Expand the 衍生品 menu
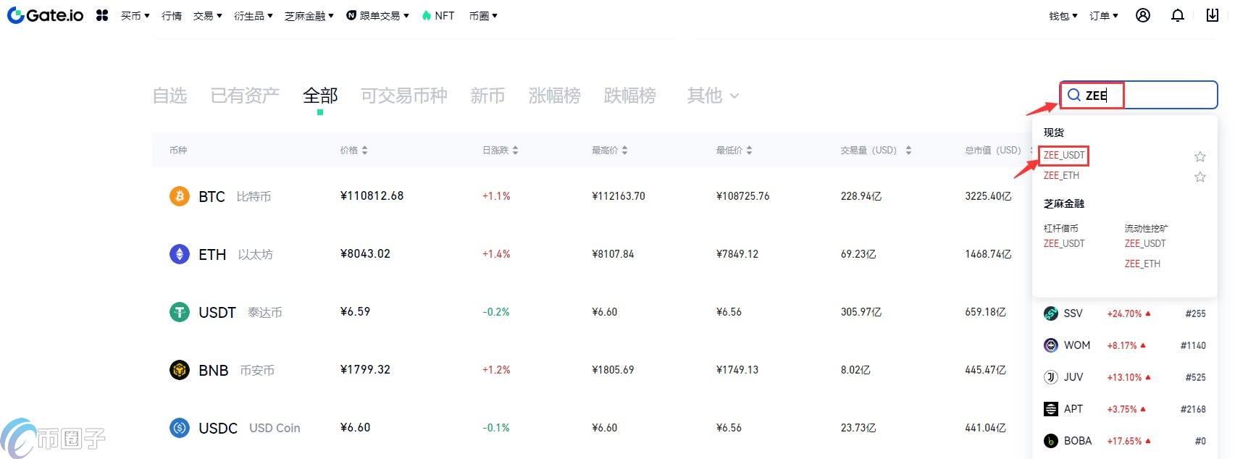This screenshot has width=1235, height=459. (253, 16)
